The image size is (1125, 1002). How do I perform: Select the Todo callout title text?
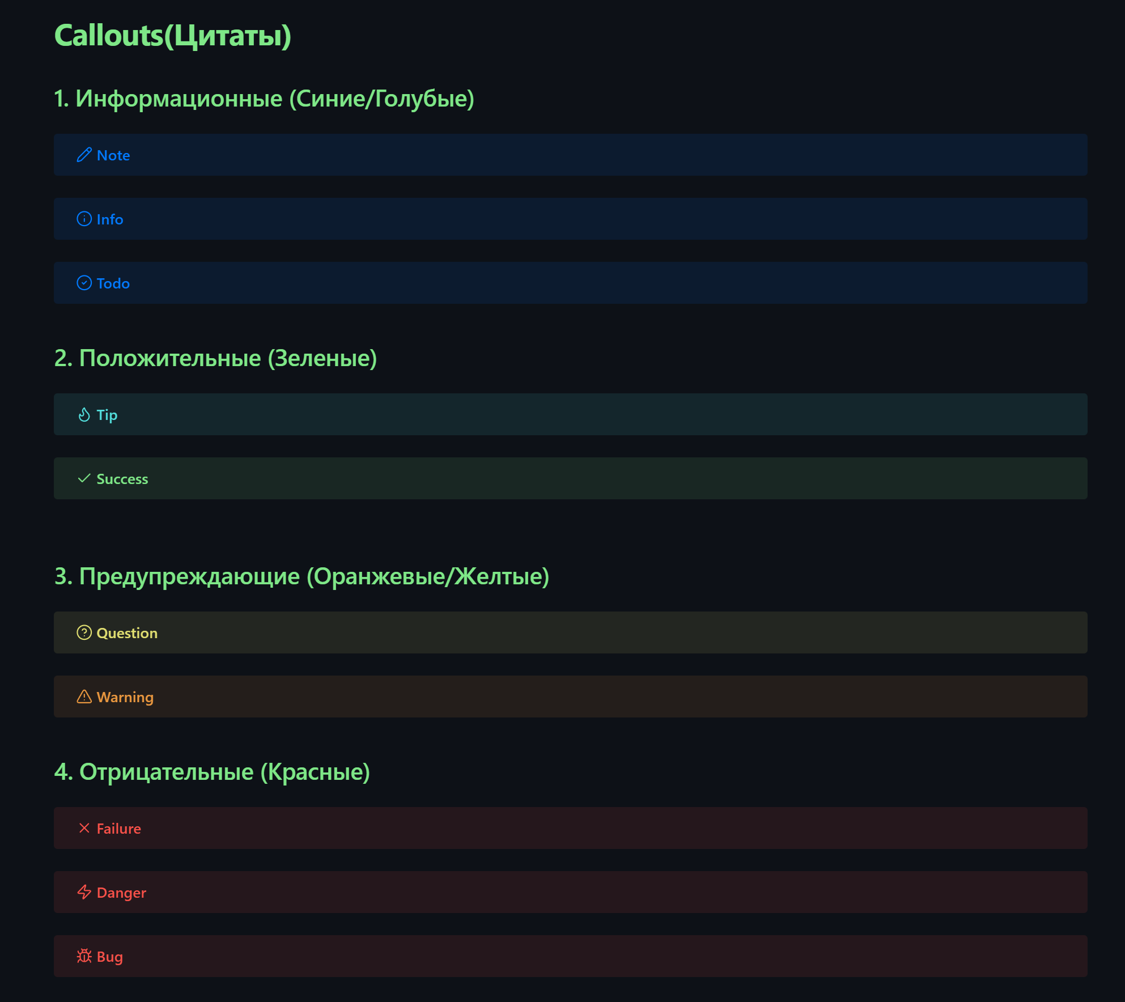click(113, 283)
